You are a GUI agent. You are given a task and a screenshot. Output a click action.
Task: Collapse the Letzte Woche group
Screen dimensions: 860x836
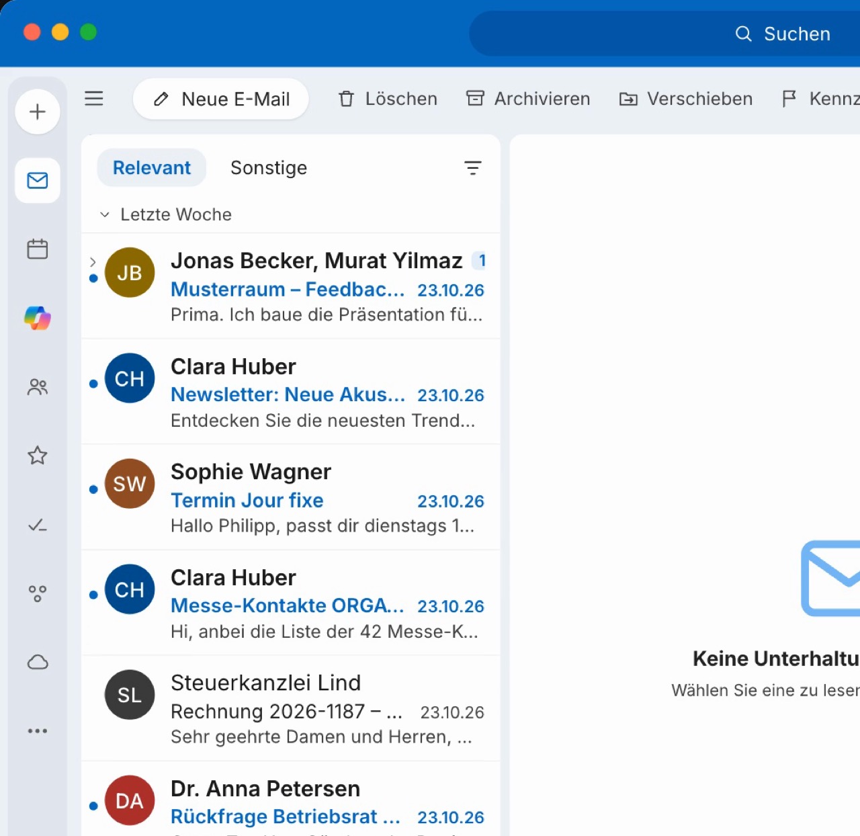105,214
